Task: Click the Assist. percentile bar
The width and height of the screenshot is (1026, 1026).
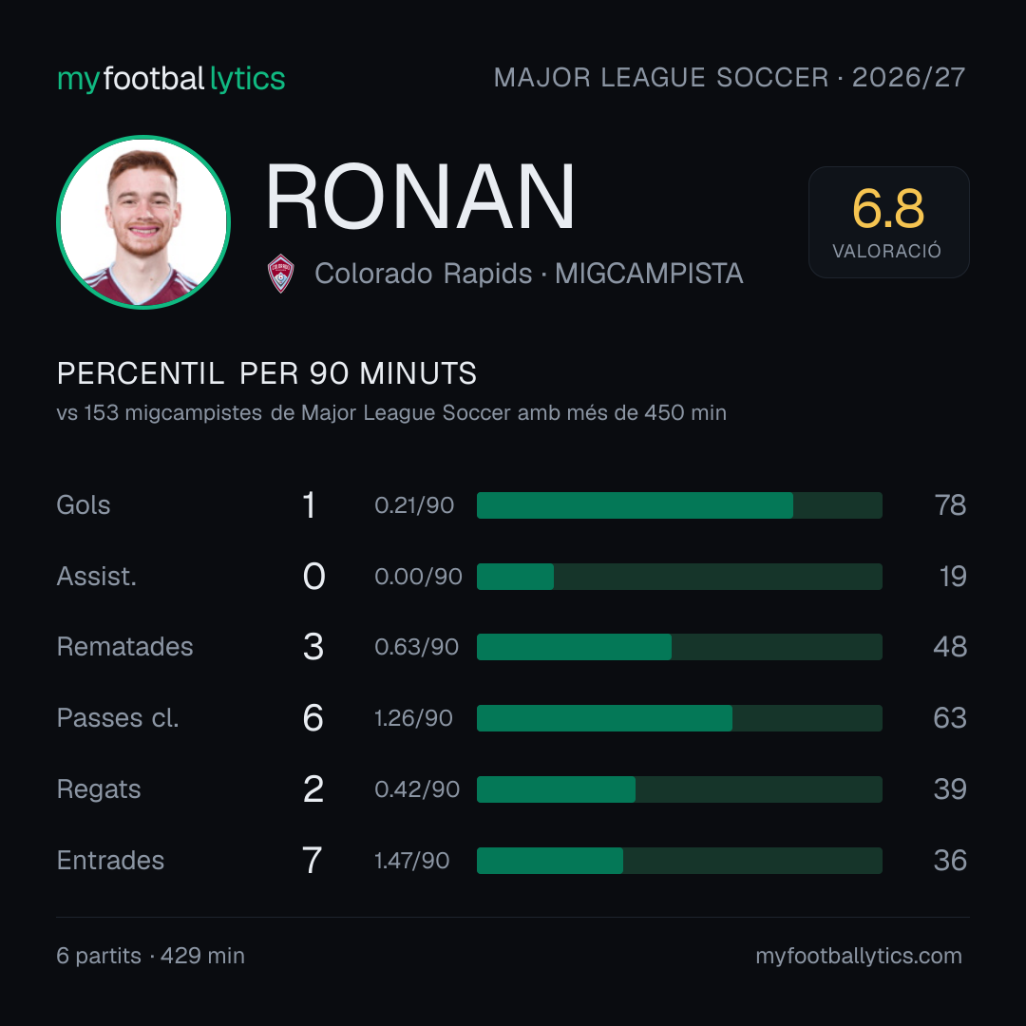Action: [679, 577]
